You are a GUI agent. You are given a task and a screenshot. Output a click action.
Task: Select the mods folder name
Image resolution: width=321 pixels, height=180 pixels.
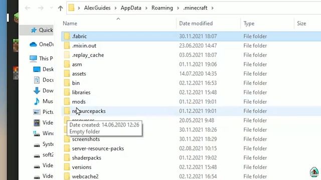(79, 102)
